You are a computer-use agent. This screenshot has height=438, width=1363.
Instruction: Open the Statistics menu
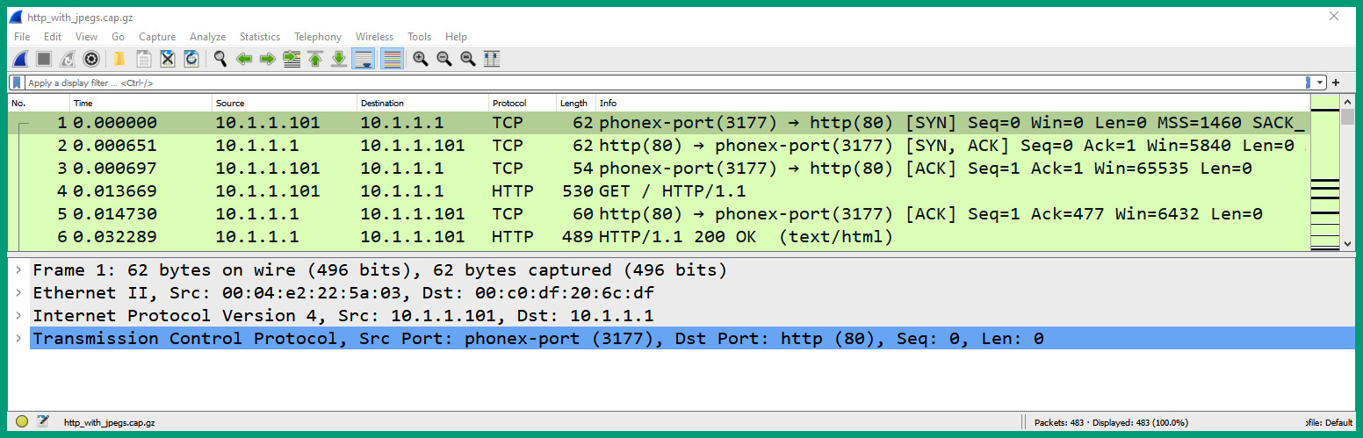tap(260, 37)
